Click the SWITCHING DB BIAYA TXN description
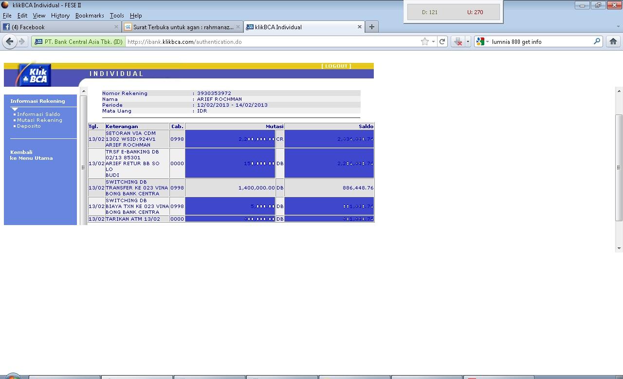This screenshot has width=623, height=379. tap(137, 207)
